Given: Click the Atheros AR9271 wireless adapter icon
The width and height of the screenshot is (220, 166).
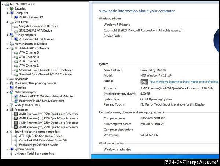Looking at the screenshot, I should pyautogui.click(x=16, y=96).
